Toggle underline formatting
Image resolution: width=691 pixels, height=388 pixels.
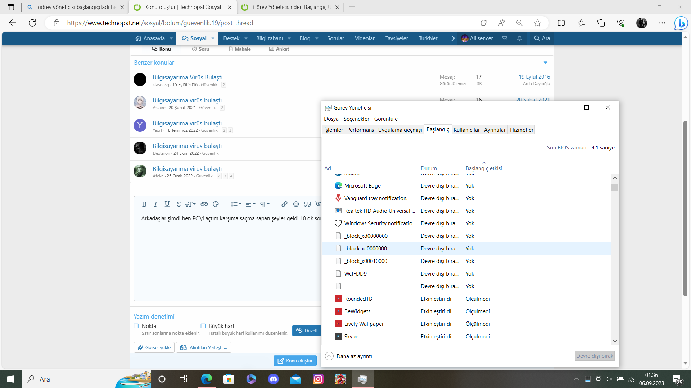tap(167, 204)
